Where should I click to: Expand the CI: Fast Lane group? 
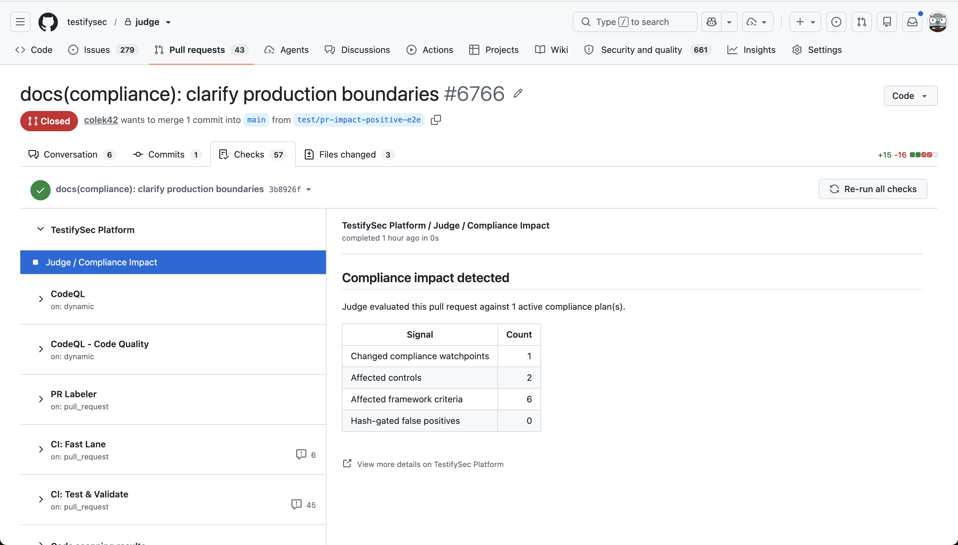[41, 450]
